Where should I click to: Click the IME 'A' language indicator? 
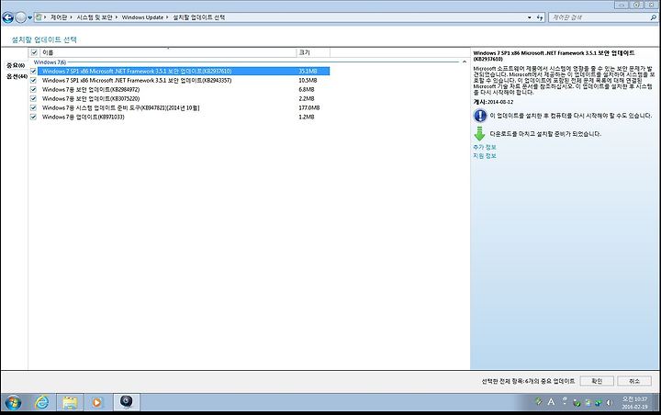coord(551,402)
